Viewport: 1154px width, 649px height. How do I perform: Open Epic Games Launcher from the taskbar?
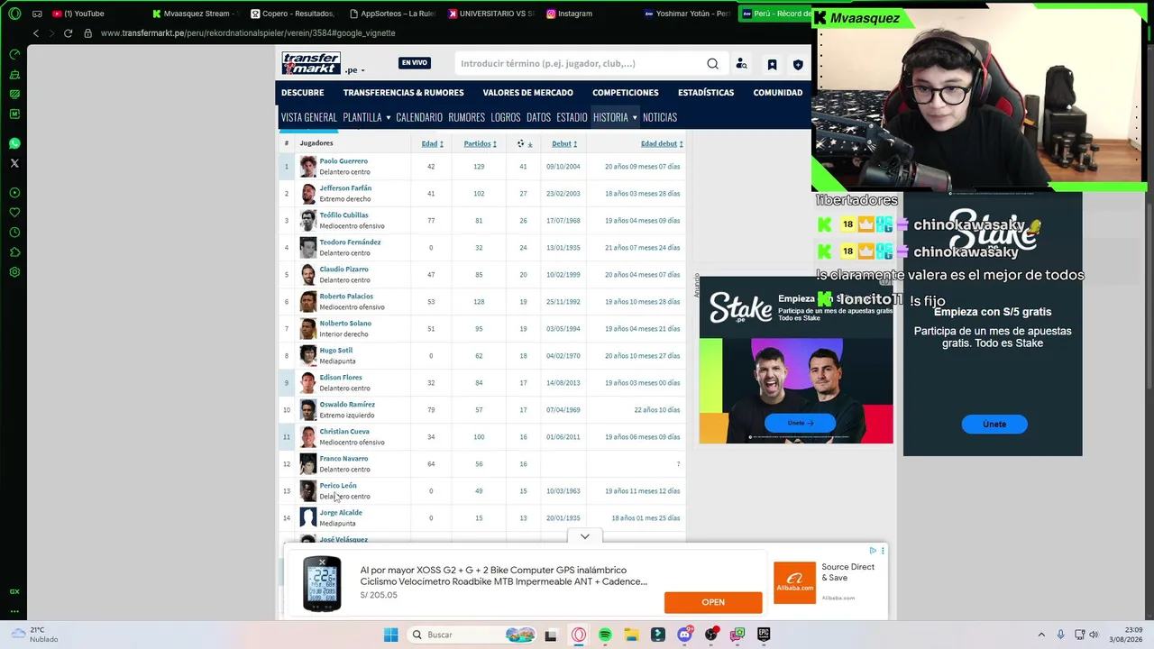[x=764, y=635]
